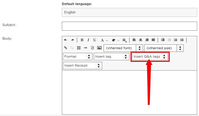Insert a bulleted list
Screen dimensions: 199x116
(182, 40)
